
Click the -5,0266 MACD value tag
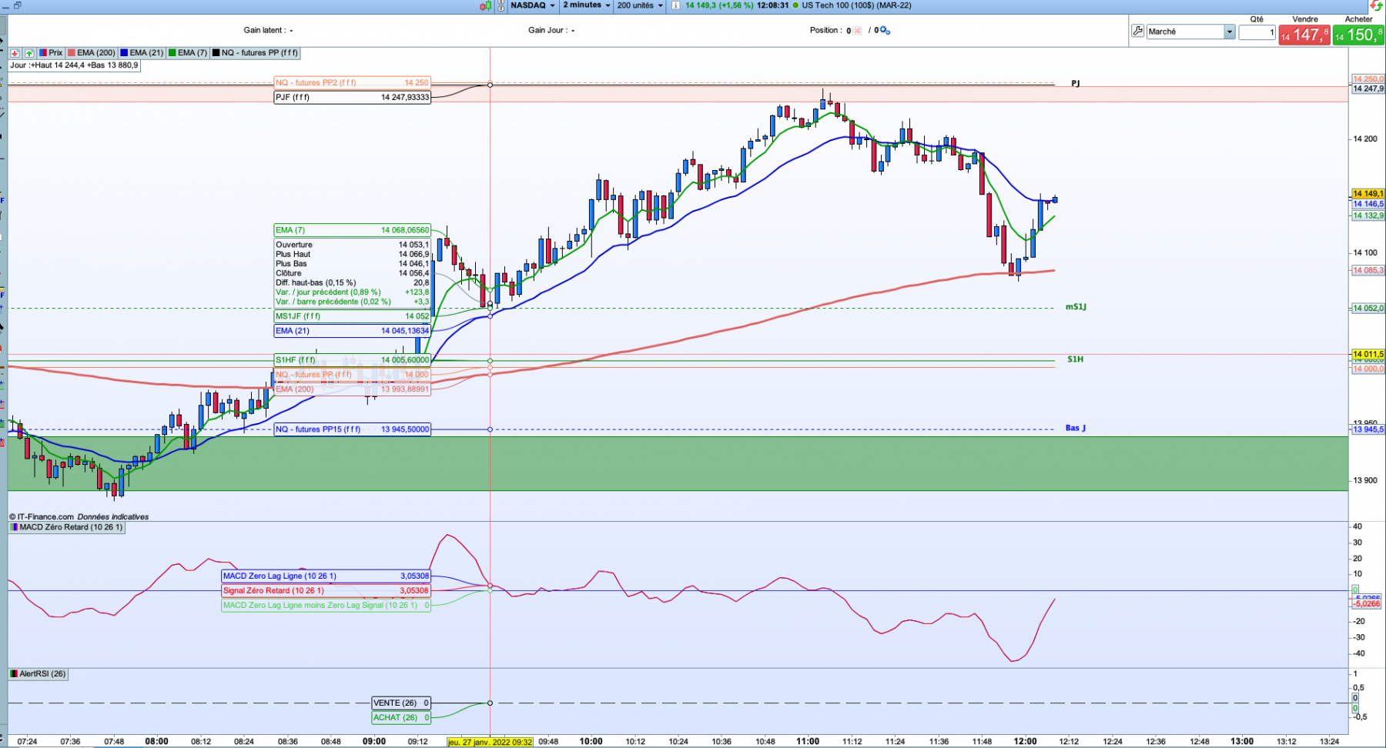[x=1368, y=604]
